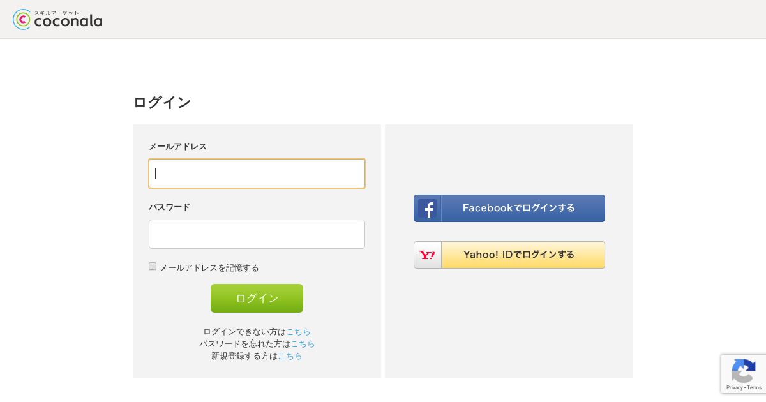Screen dimensions: 766x402
Task: Open the reCAPTCHA Privacy link
Action: tap(734, 387)
